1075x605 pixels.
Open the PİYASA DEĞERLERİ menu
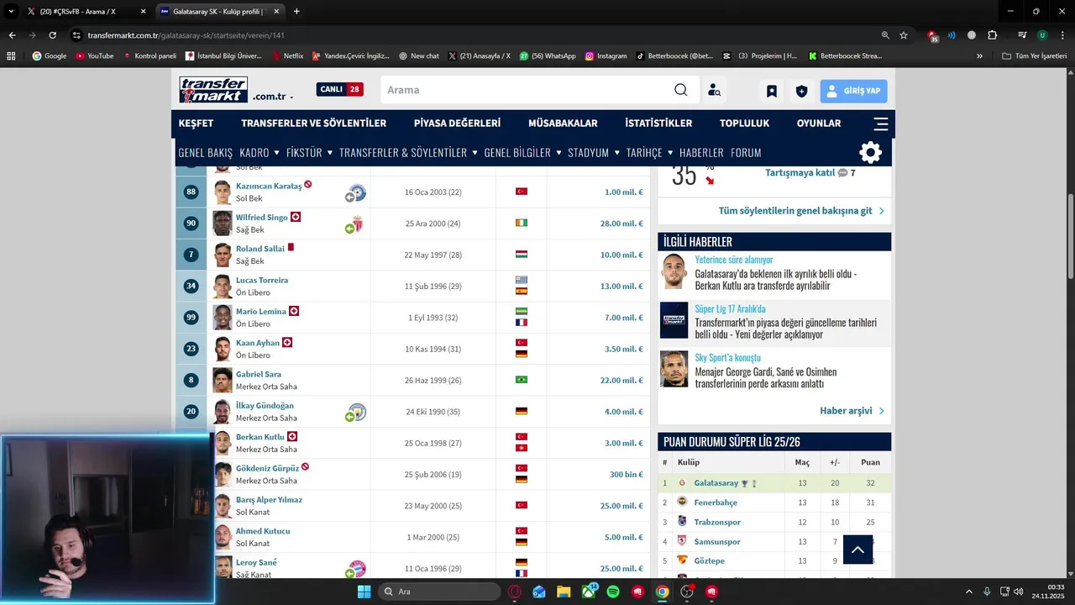[x=457, y=124]
